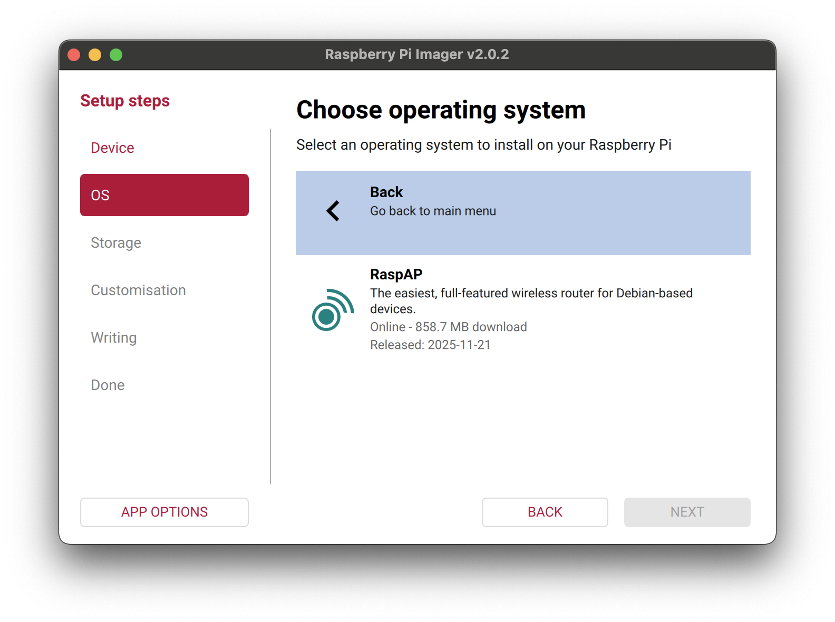
Task: Close the Raspberry Pi Imager window
Action: pyautogui.click(x=74, y=55)
